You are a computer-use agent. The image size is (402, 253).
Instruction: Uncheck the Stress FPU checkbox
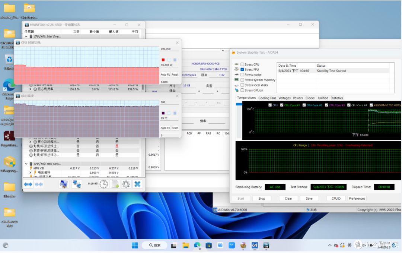[x=242, y=70]
